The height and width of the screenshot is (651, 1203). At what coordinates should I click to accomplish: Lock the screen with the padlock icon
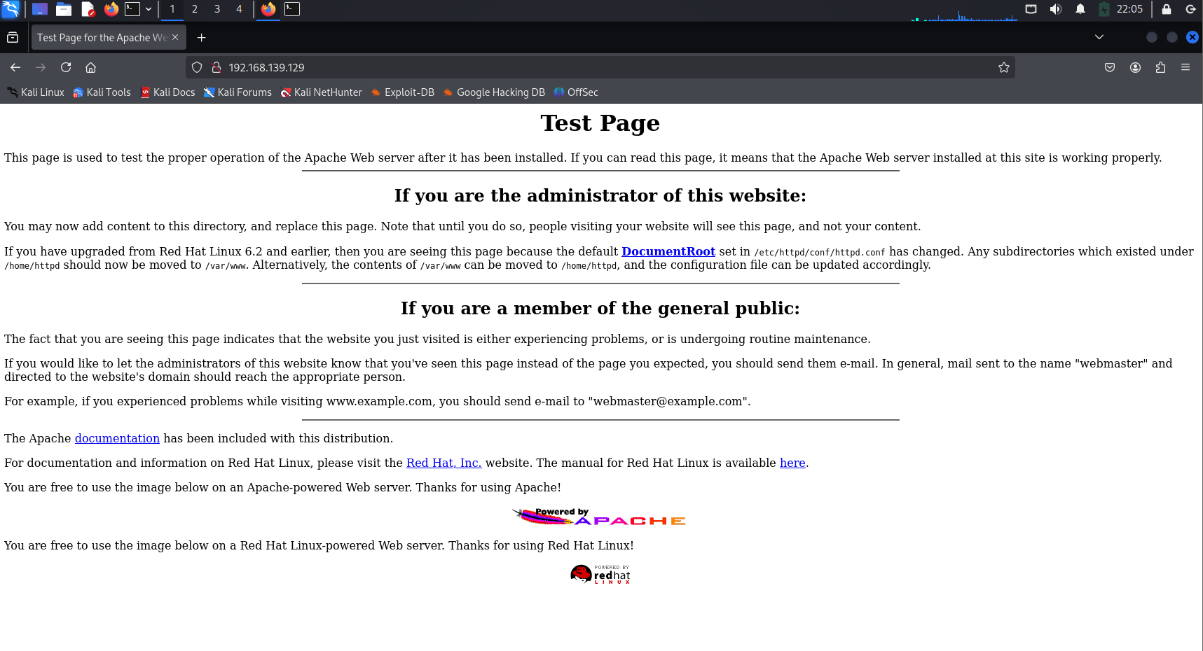pos(1167,9)
